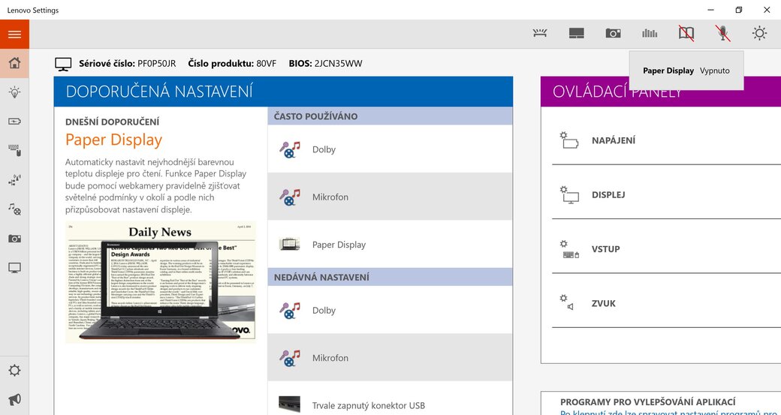This screenshot has width=781, height=415.
Task: Open Paper Display in the frequently used list
Action: pyautogui.click(x=390, y=245)
